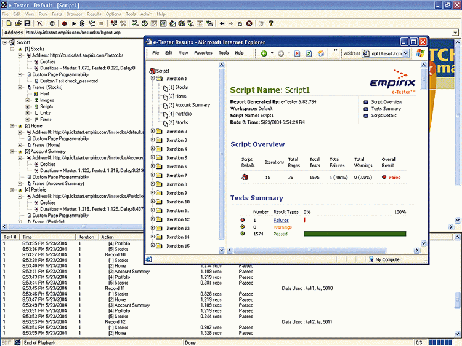Click the e-Tester Address URL field
The height and width of the screenshot is (346, 462).
(238, 33)
